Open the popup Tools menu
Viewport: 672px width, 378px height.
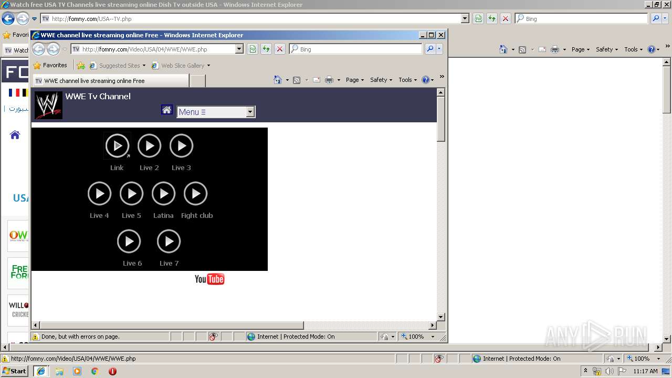coord(408,80)
